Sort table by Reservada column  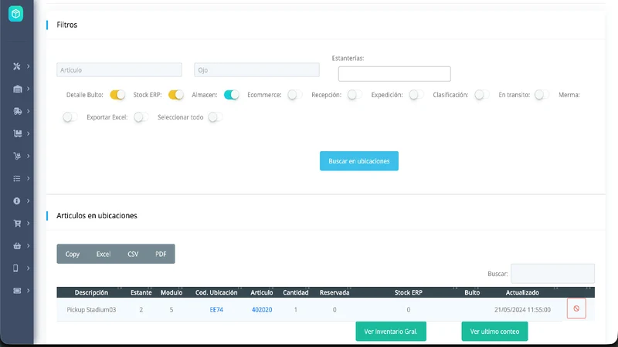(334, 293)
